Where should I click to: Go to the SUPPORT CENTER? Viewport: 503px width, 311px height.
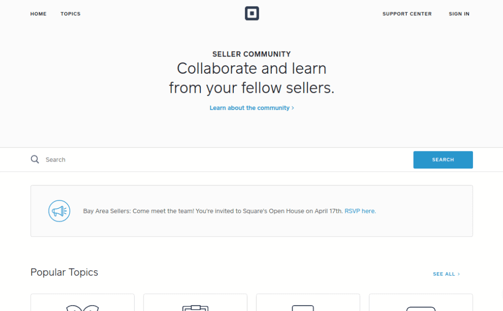click(407, 14)
